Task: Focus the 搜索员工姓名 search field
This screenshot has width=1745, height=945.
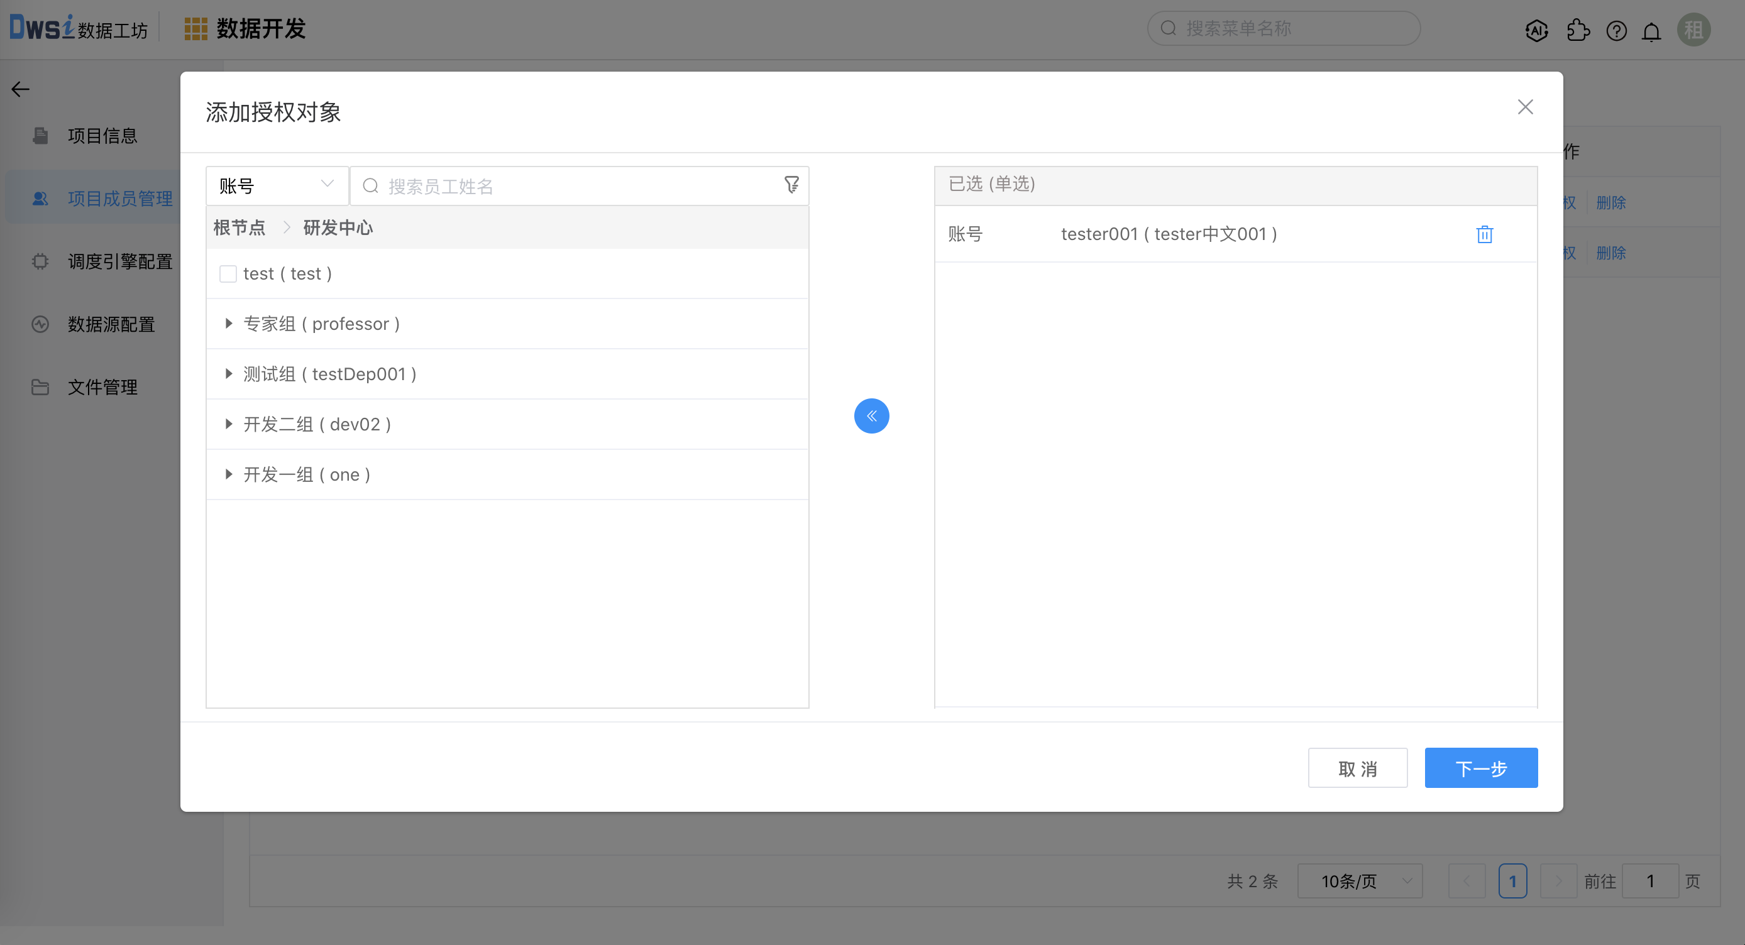Action: point(576,186)
